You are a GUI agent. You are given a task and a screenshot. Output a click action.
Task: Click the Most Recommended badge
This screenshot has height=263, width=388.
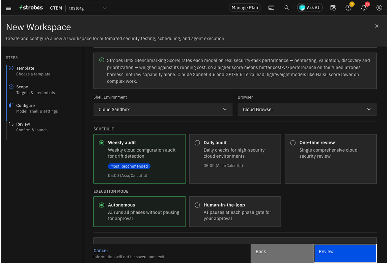129,166
